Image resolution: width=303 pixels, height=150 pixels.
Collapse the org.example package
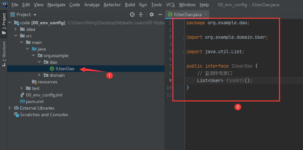(x=34, y=55)
